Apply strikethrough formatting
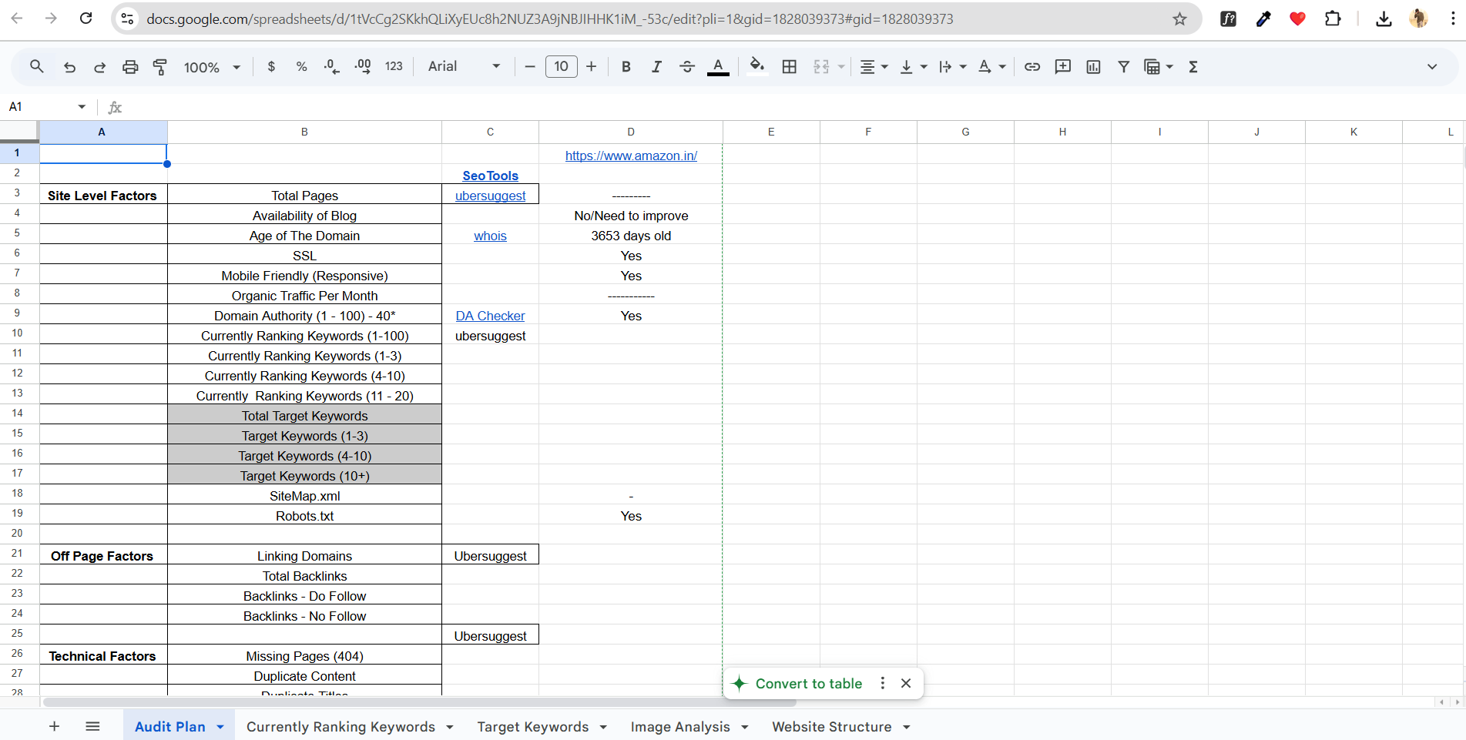This screenshot has width=1466, height=740. pos(687,67)
